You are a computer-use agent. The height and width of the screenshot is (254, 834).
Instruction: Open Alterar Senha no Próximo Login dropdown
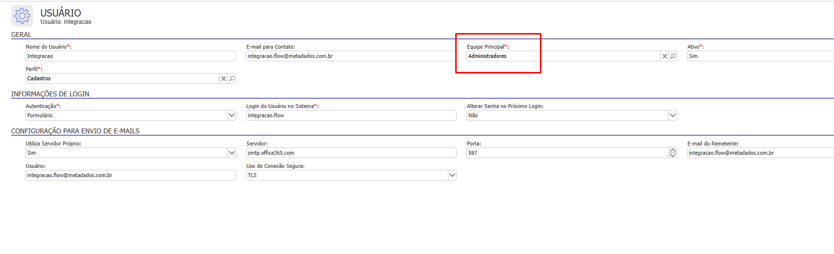673,115
